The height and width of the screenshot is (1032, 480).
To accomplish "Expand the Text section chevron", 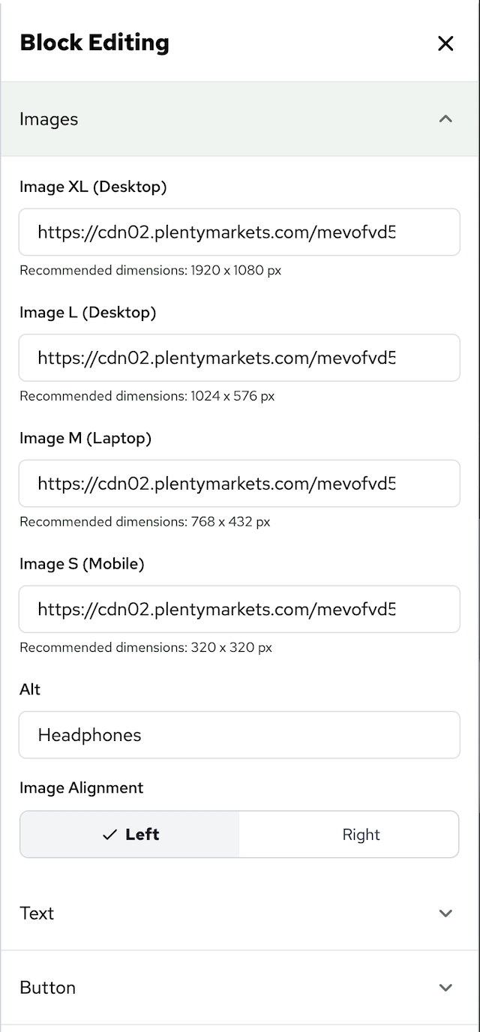I will (x=445, y=913).
